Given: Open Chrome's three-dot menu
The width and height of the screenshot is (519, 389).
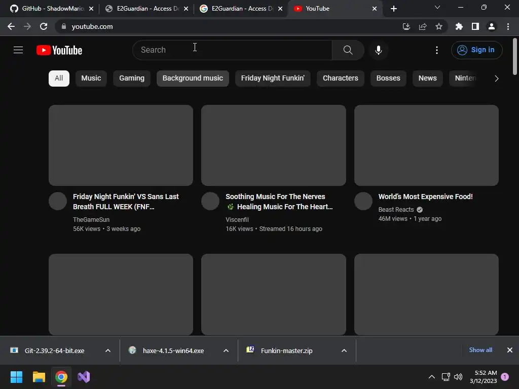Looking at the screenshot, I should (x=508, y=26).
